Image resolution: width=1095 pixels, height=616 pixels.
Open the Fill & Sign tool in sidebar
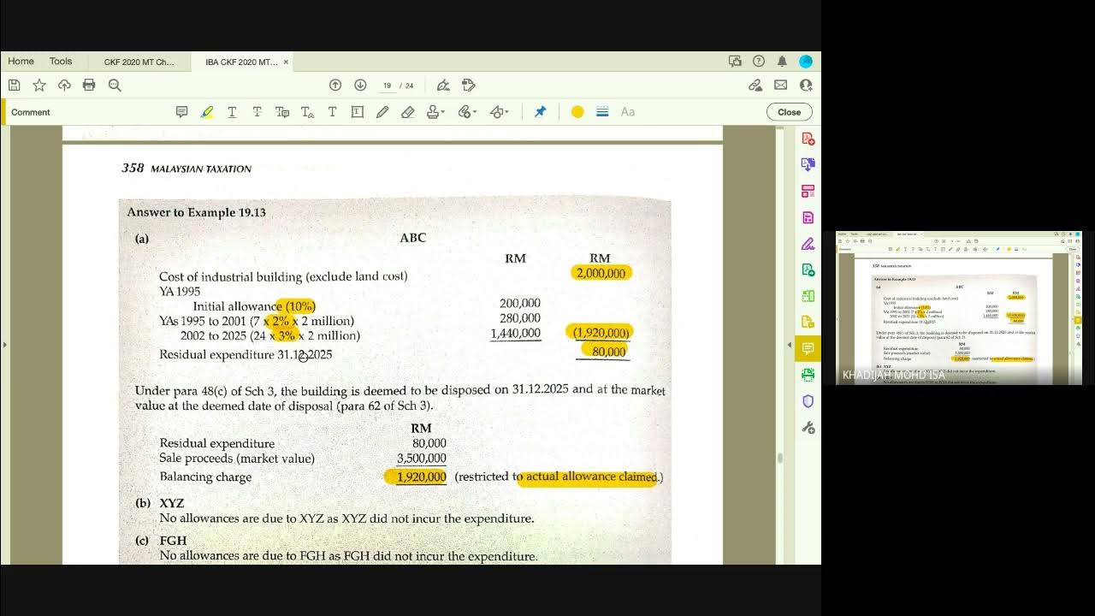click(x=808, y=244)
